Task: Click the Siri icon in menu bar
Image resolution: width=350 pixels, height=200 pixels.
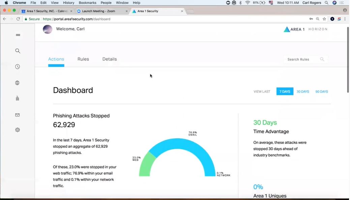Action: (x=334, y=3)
